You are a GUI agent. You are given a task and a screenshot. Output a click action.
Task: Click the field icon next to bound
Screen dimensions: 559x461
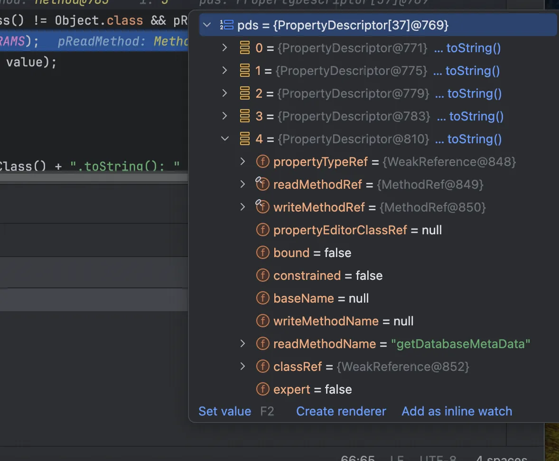click(262, 253)
